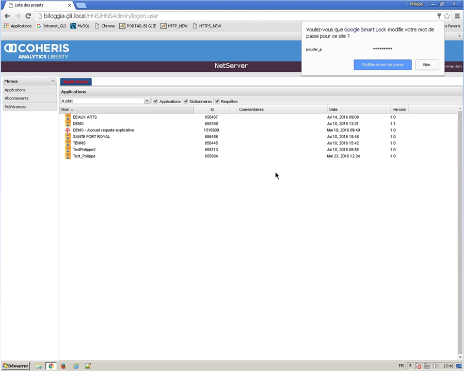Click the password key icon in address bar
The height and width of the screenshot is (371, 464).
(439, 16)
